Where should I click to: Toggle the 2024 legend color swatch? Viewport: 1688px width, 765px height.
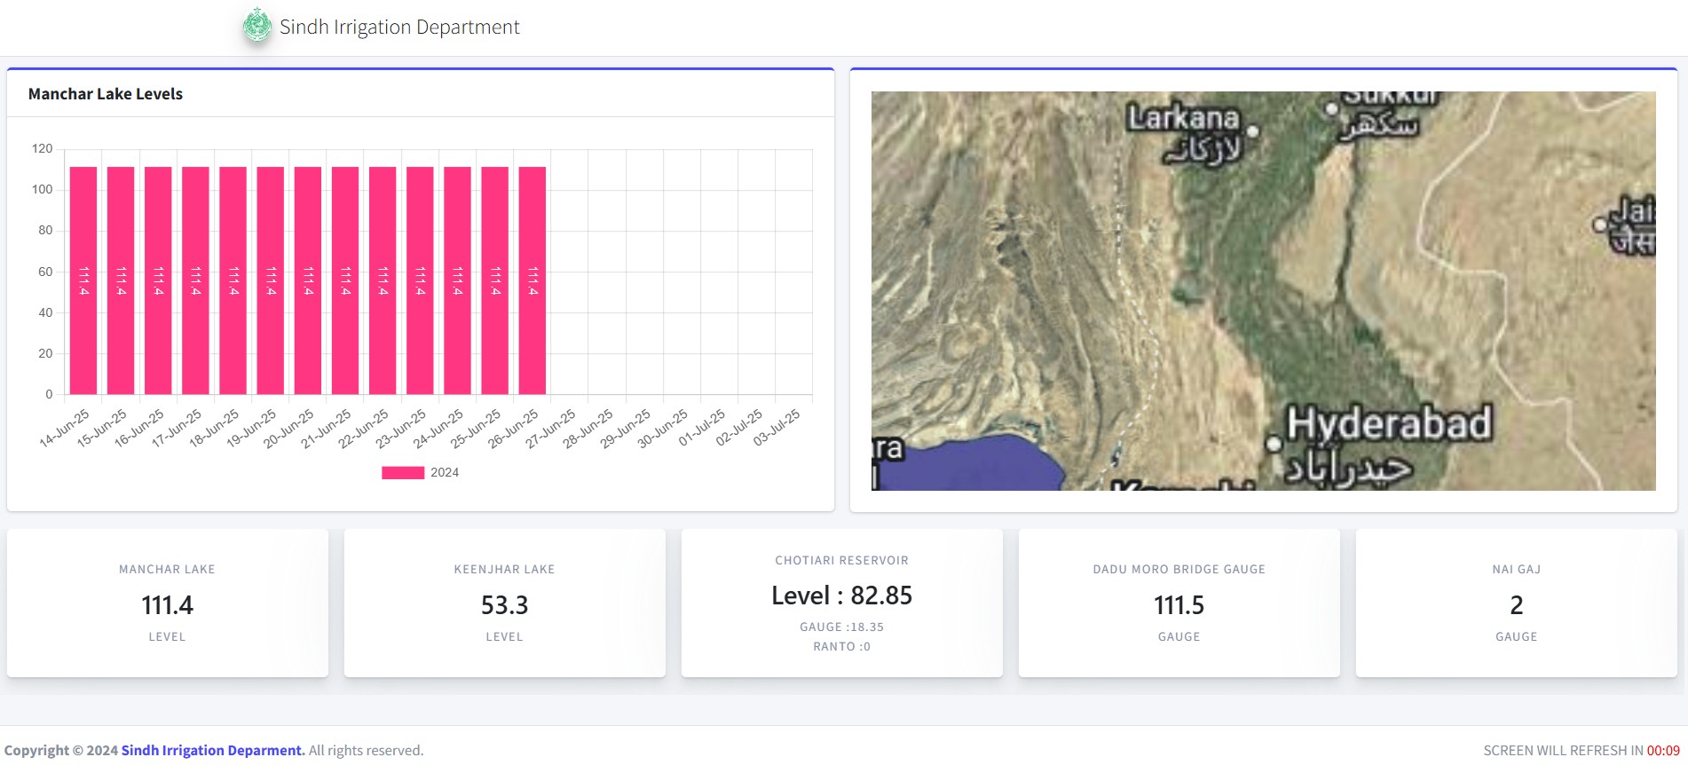(x=402, y=473)
